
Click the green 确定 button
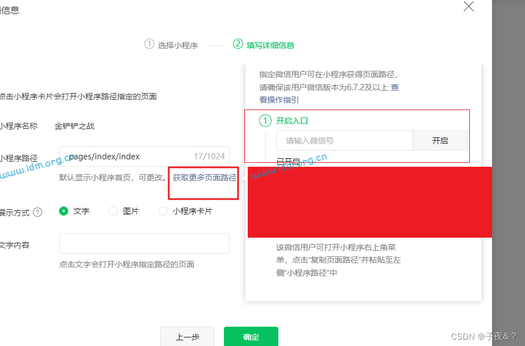click(251, 336)
